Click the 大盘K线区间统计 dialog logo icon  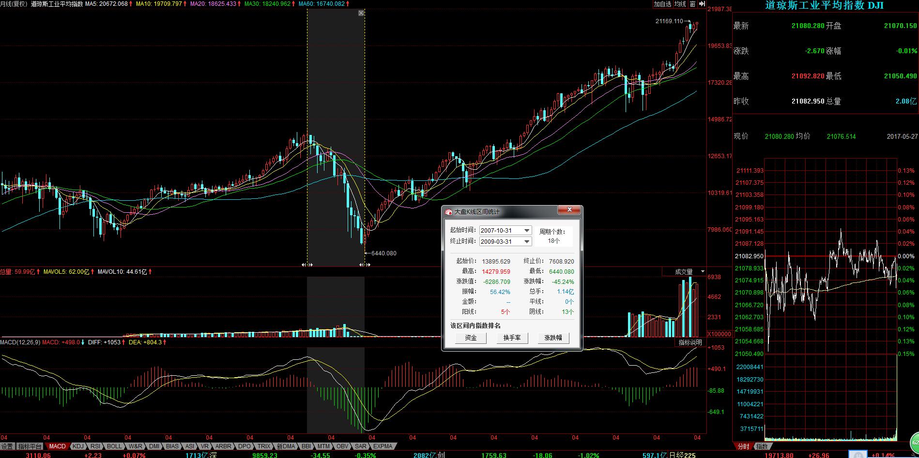pos(448,212)
